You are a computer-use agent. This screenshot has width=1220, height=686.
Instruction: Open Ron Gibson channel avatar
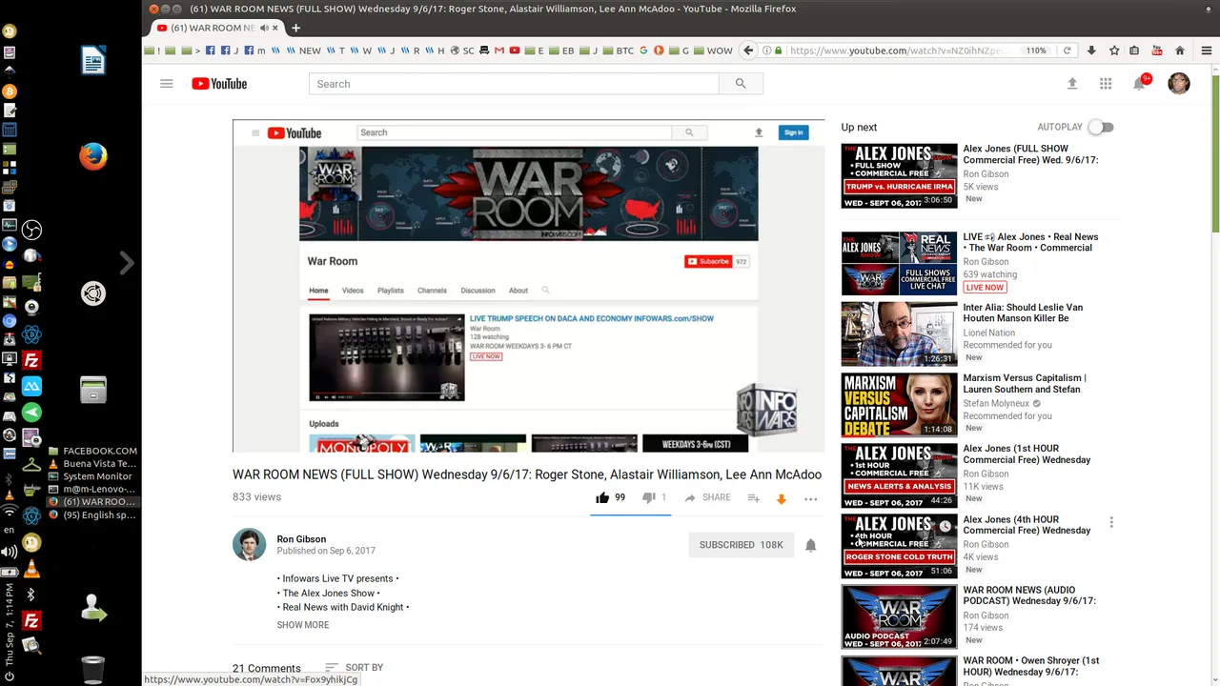tap(250, 545)
